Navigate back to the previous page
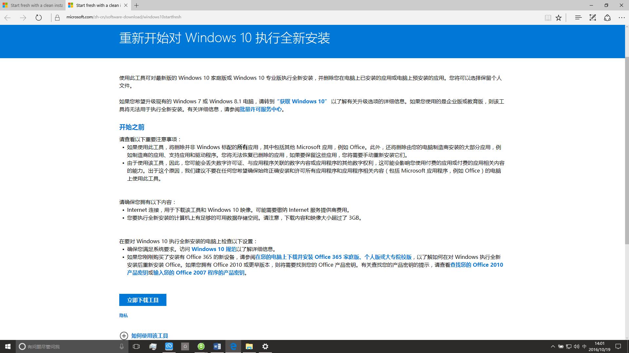The image size is (629, 353). point(7,17)
